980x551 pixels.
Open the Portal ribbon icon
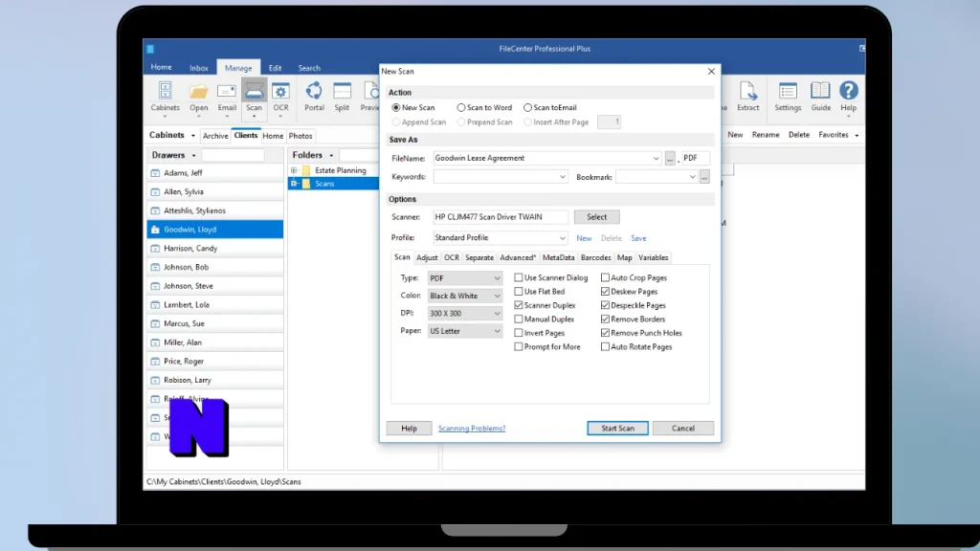pyautogui.click(x=314, y=91)
